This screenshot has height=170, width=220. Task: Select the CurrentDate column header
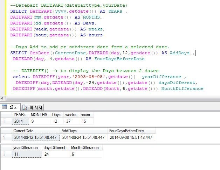(36, 131)
